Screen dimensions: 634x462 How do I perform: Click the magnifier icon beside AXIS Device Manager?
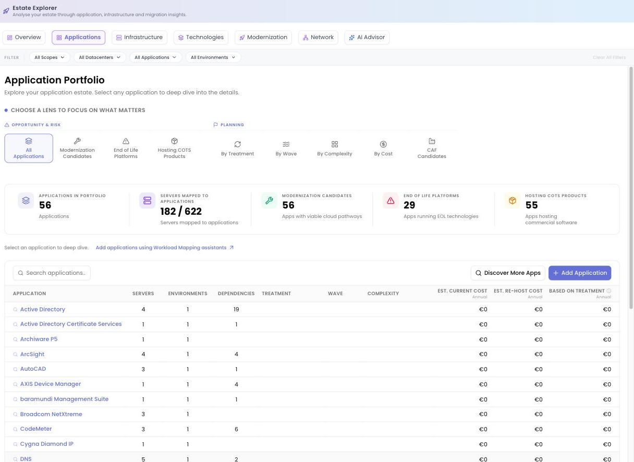[16, 384]
